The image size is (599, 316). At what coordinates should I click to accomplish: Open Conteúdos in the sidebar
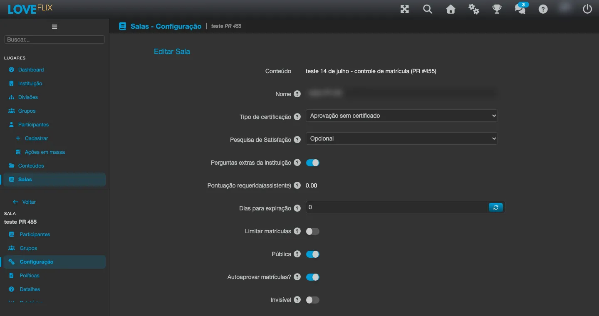pos(31,166)
